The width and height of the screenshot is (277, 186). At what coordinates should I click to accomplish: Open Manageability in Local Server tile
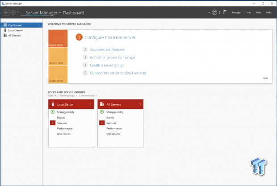pos(66,112)
